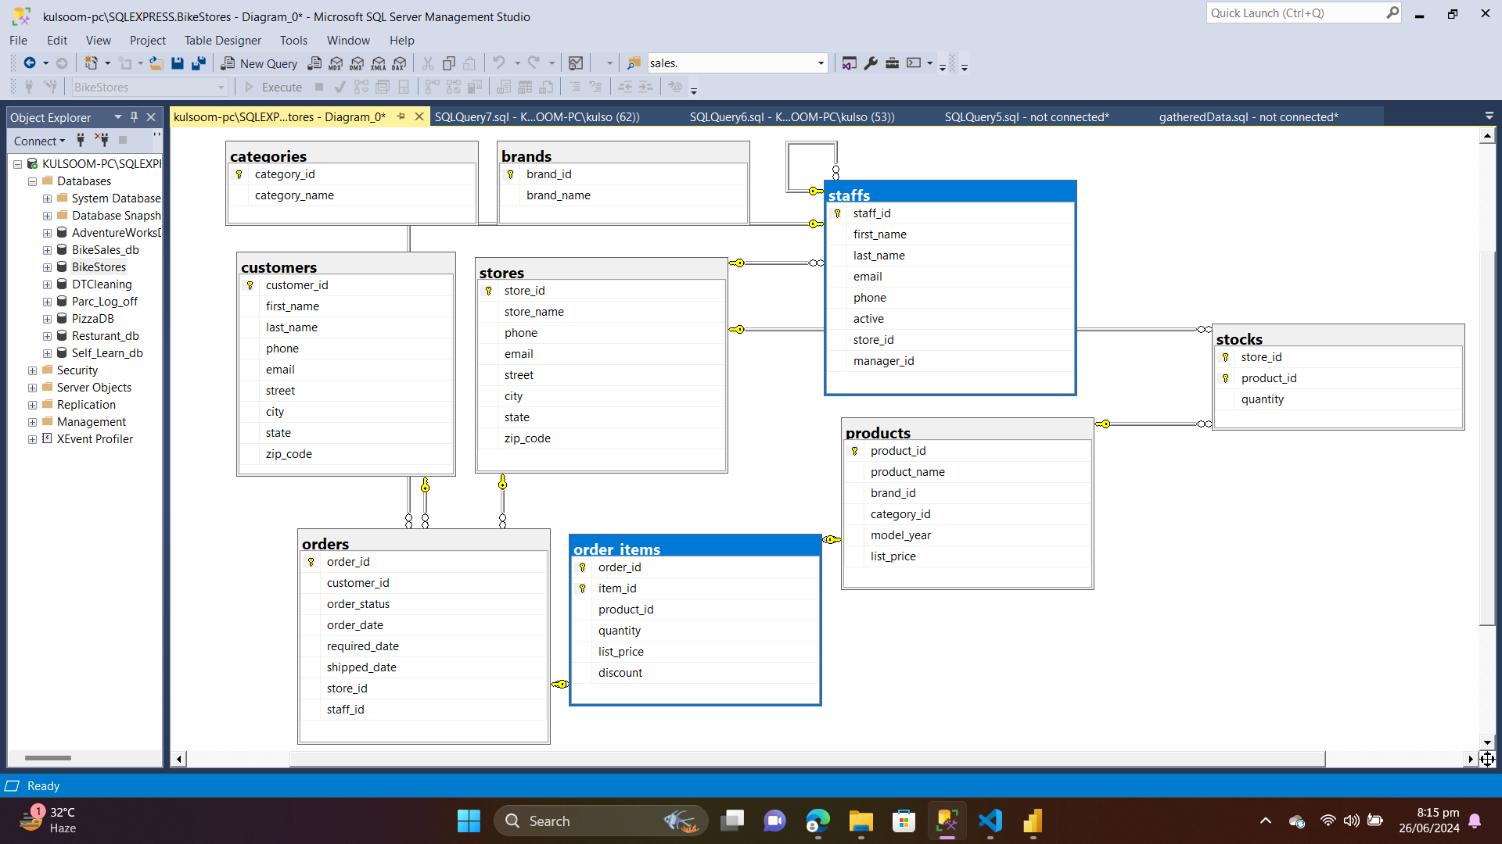Open the Table Designer menu
This screenshot has width=1502, height=844.
[x=223, y=40]
